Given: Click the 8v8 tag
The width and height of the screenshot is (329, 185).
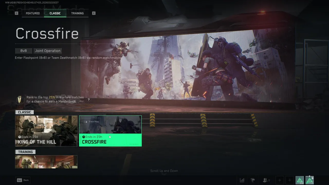Looking at the screenshot, I should (x=24, y=51).
